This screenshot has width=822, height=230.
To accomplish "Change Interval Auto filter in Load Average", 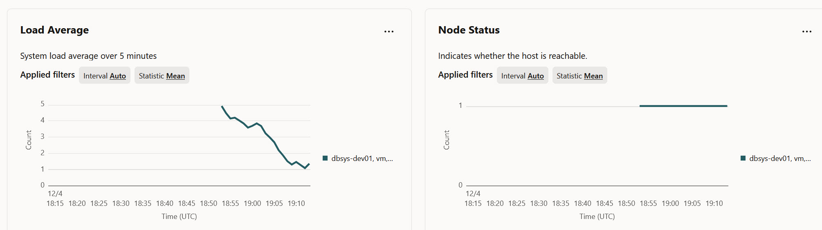I will point(105,76).
